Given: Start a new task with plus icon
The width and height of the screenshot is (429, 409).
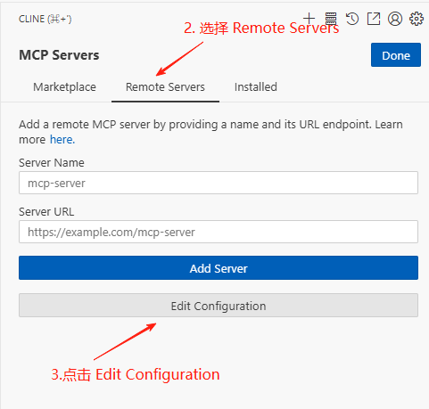Looking at the screenshot, I should (x=309, y=19).
